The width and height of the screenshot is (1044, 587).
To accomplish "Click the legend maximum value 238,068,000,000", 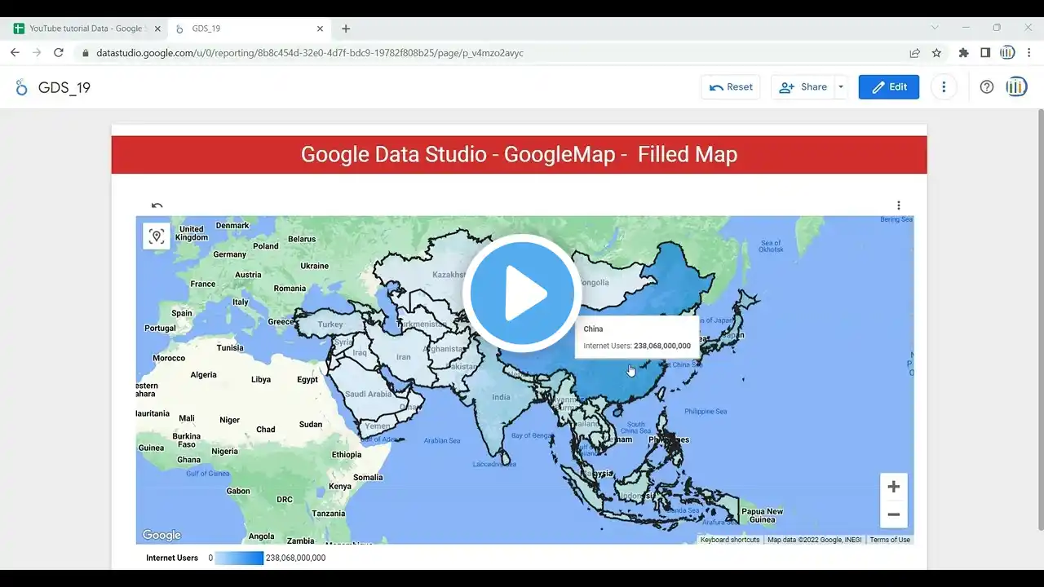I will (x=295, y=558).
